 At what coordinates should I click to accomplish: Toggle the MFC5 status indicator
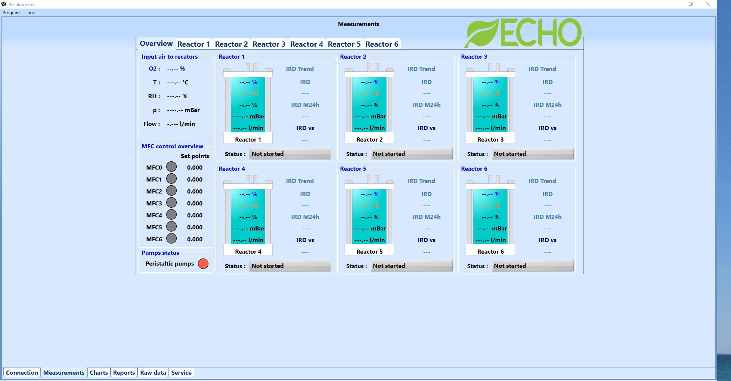pyautogui.click(x=171, y=227)
